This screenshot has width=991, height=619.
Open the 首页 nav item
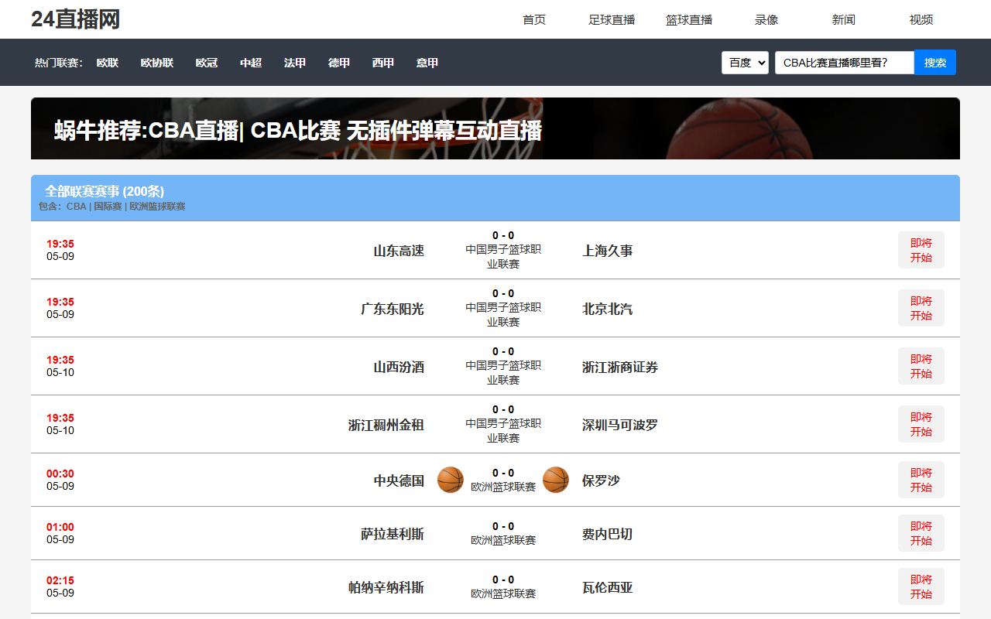534,20
